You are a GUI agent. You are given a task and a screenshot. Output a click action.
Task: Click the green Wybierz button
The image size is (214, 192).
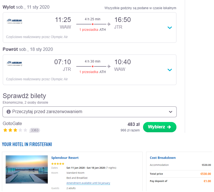tap(160, 127)
